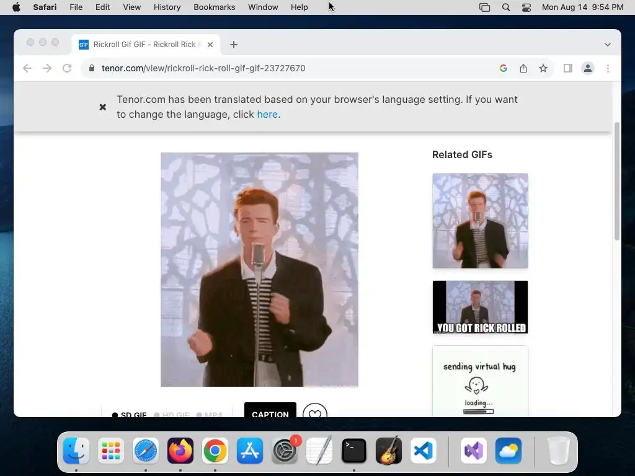Go forward to the next page
This screenshot has width=635, height=476.
pyautogui.click(x=47, y=68)
